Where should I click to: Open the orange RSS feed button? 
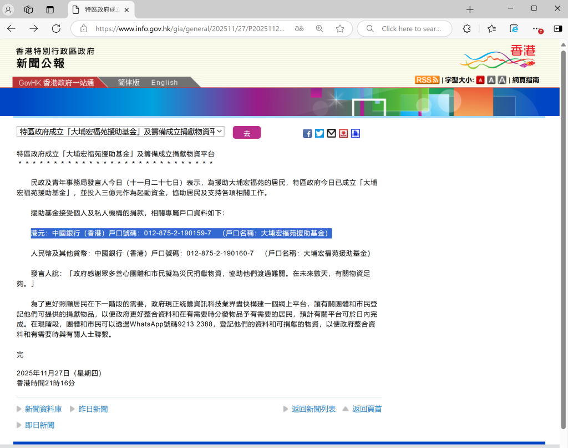tap(427, 80)
